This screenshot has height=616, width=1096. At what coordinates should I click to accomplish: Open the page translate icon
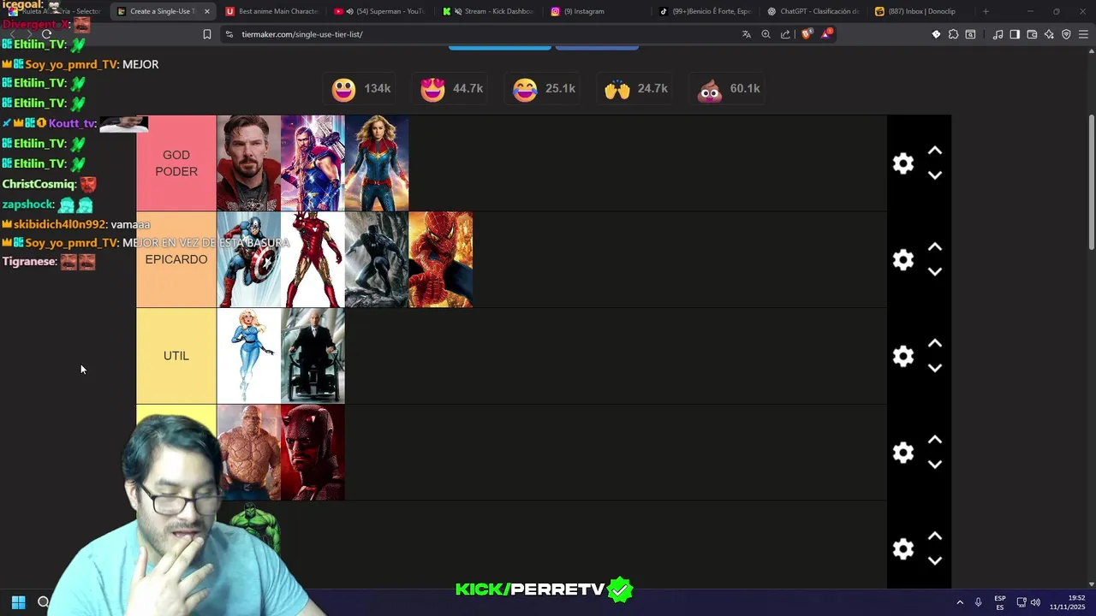coord(746,34)
